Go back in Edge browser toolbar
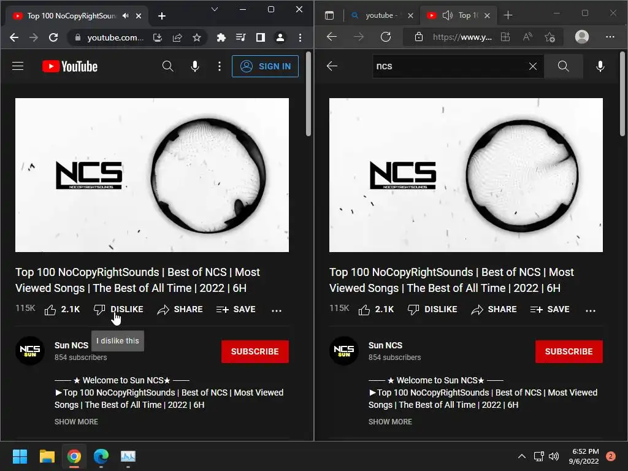 coord(332,37)
